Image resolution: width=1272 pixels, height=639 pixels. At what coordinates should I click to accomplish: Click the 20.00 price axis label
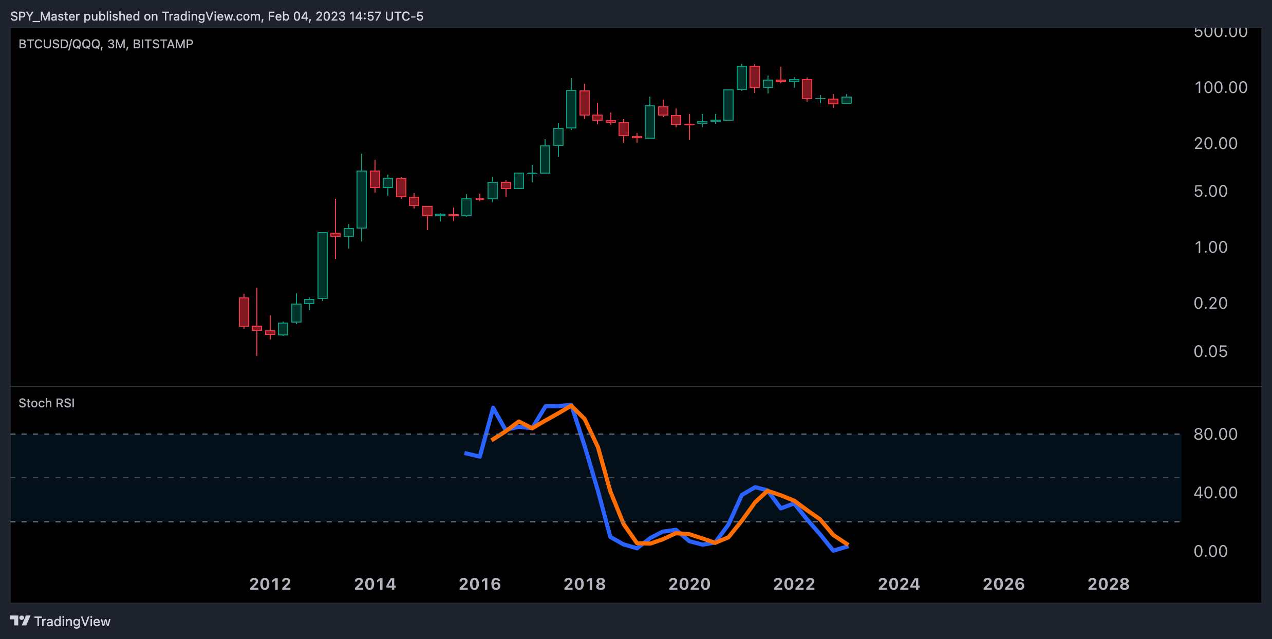pyautogui.click(x=1216, y=143)
